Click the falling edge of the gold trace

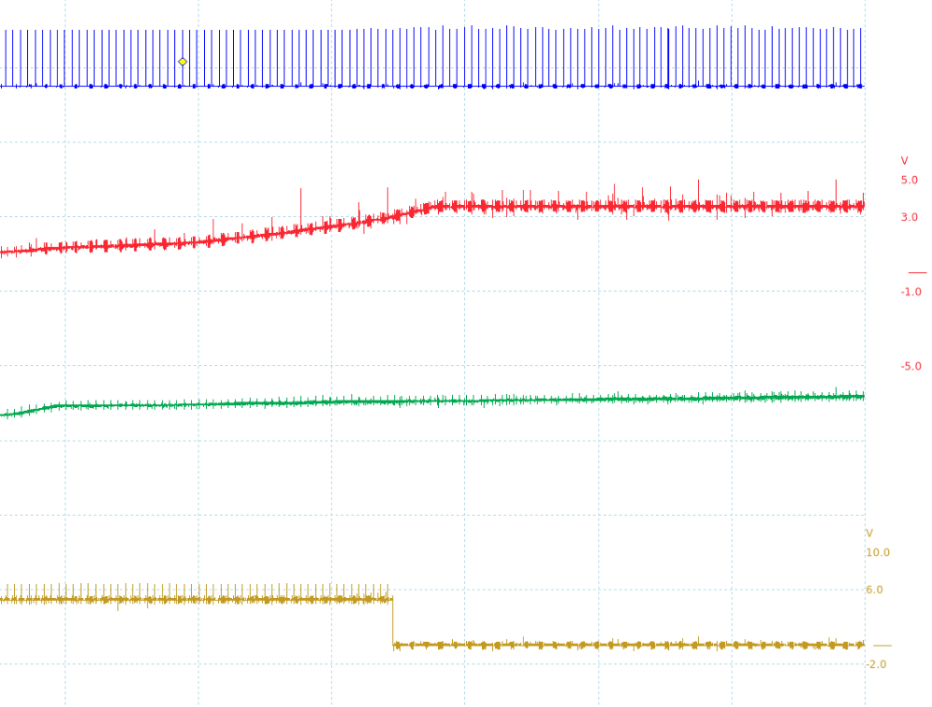(x=393, y=621)
